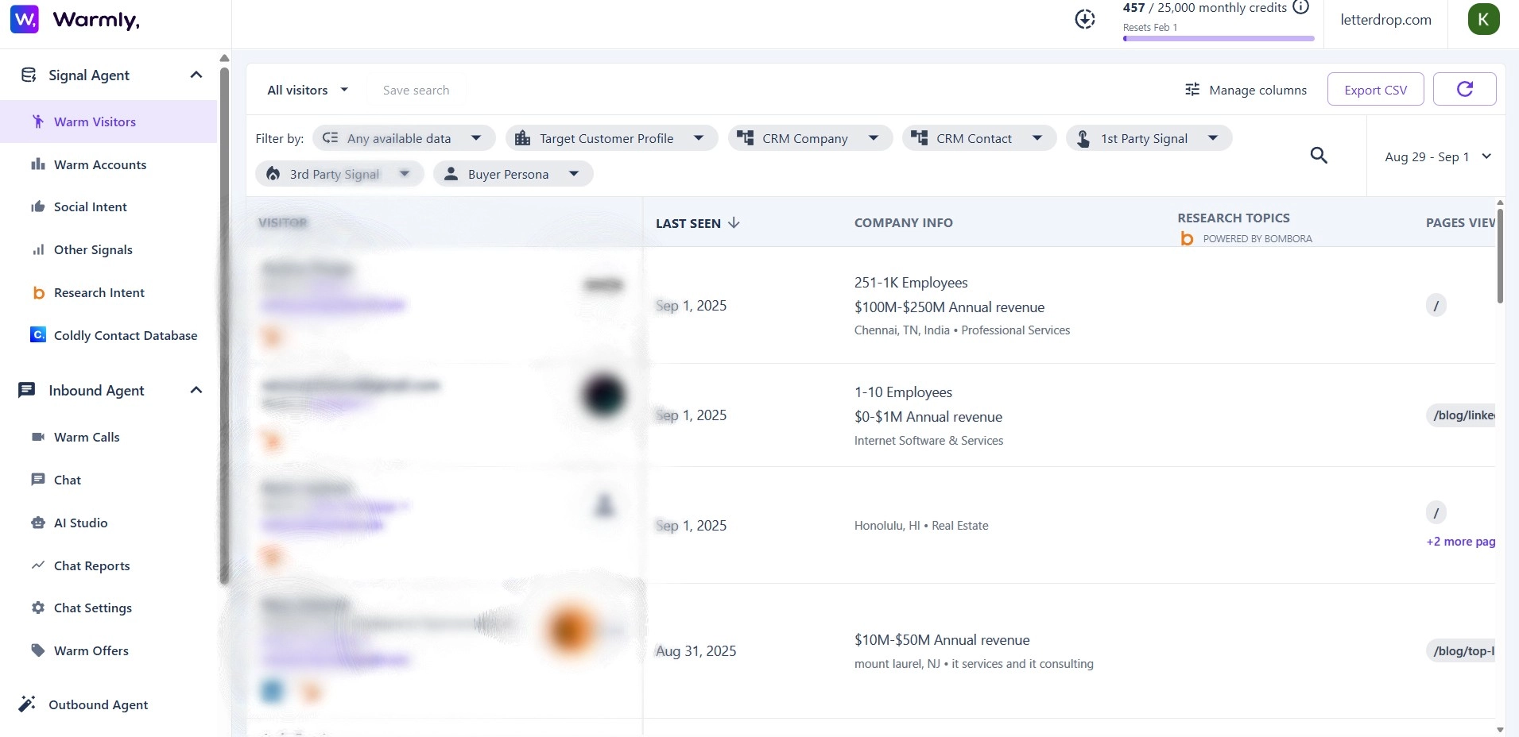Image resolution: width=1519 pixels, height=737 pixels.
Task: Click Save search
Action: tap(416, 91)
